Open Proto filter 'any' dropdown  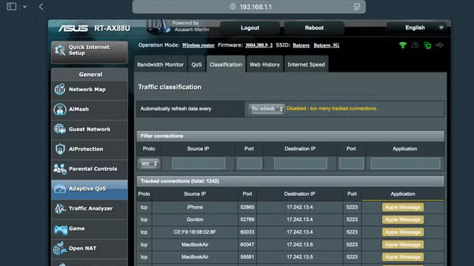[149, 163]
